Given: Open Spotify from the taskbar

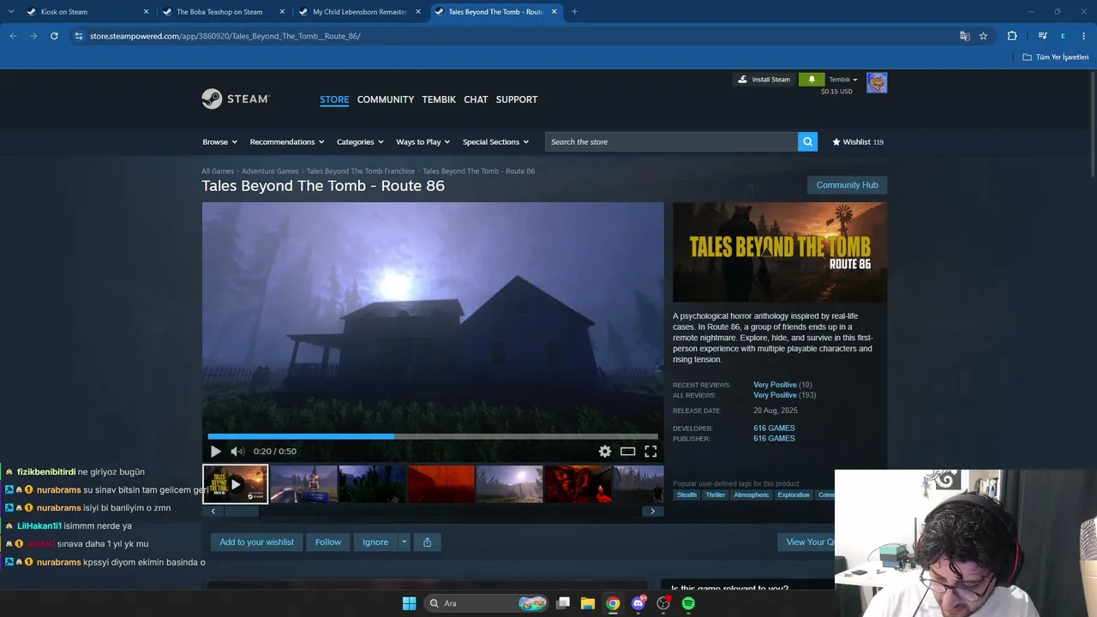Looking at the screenshot, I should (x=688, y=603).
